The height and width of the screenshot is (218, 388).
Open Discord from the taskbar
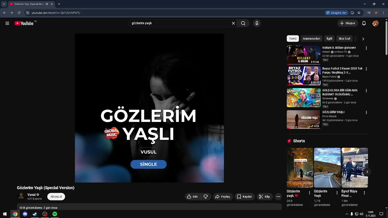tap(25, 214)
